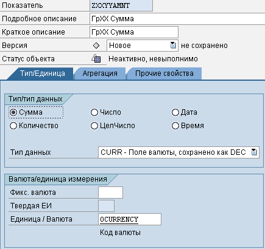
Task: Open the Прочие свойства tab
Action: point(164,73)
